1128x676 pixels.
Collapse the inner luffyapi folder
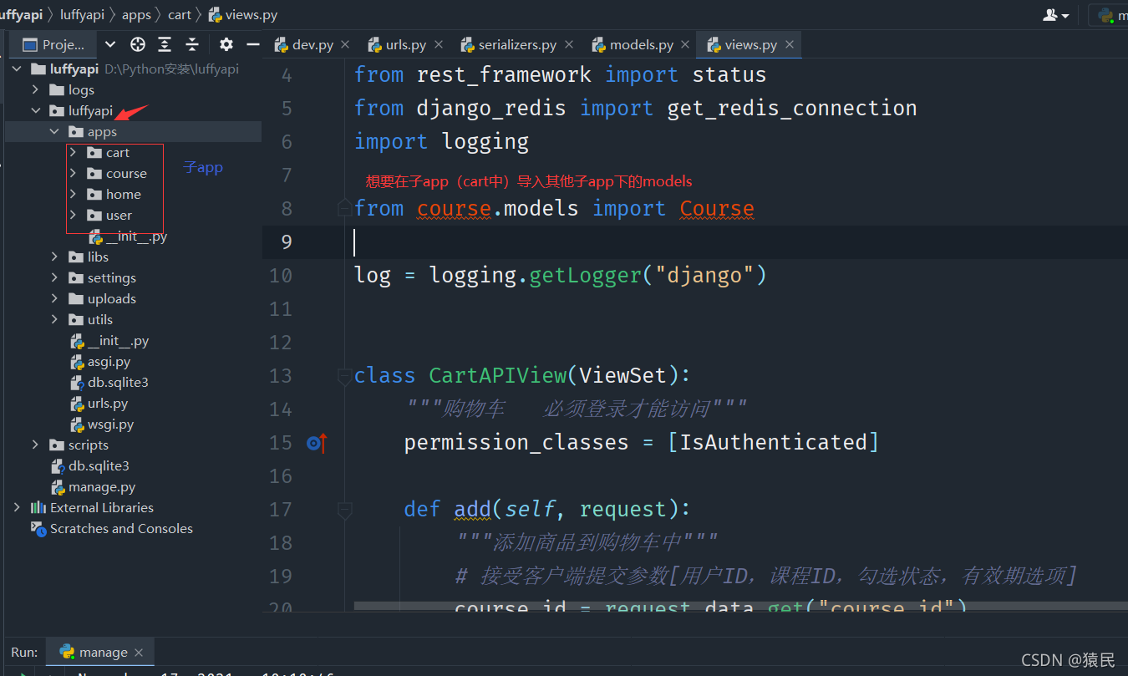tap(35, 110)
